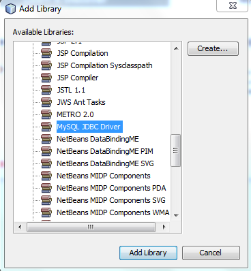Click the vertical scrollbar down arrow
The height and width of the screenshot is (271, 251).
(176, 215)
